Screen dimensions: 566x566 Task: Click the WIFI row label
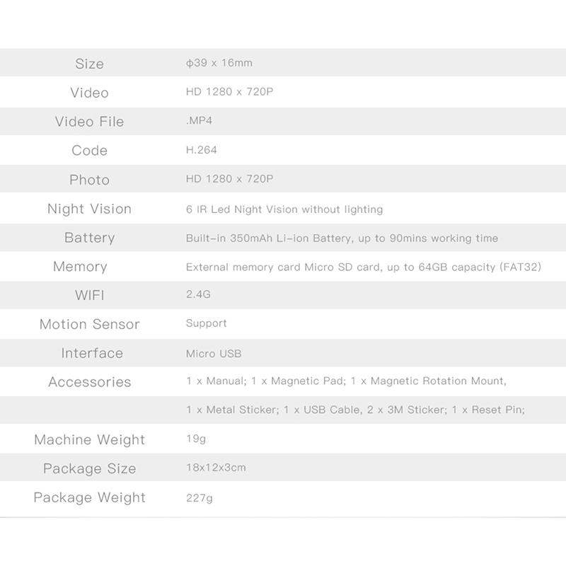click(89, 296)
